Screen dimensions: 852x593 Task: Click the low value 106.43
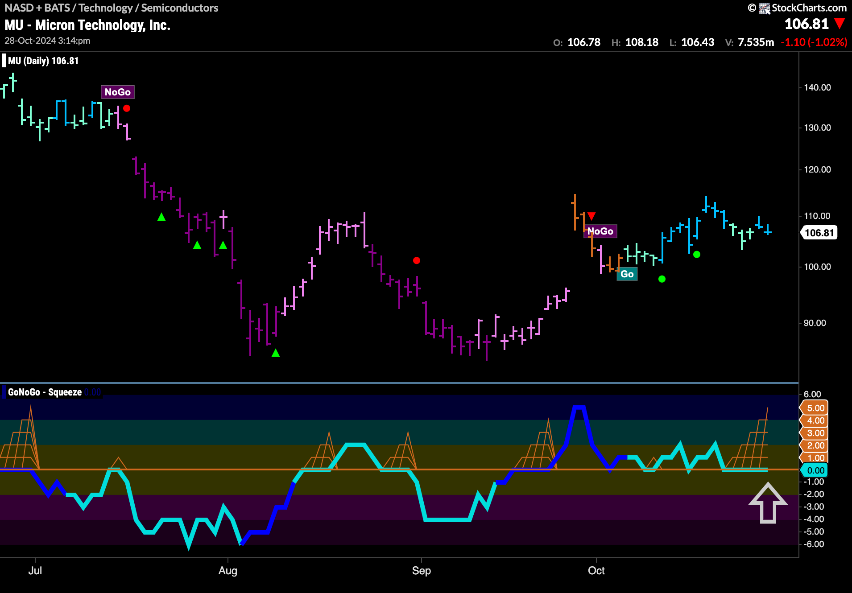pos(698,42)
